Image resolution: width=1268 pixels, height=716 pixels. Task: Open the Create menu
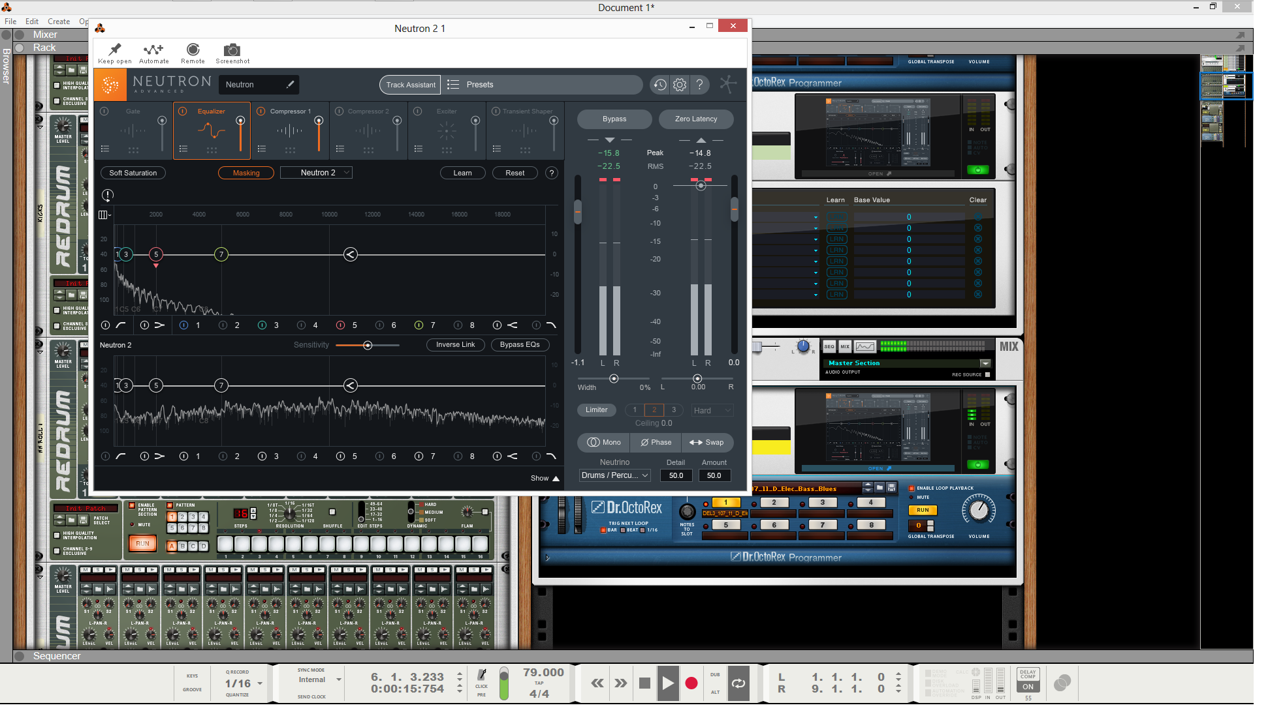pos(59,22)
